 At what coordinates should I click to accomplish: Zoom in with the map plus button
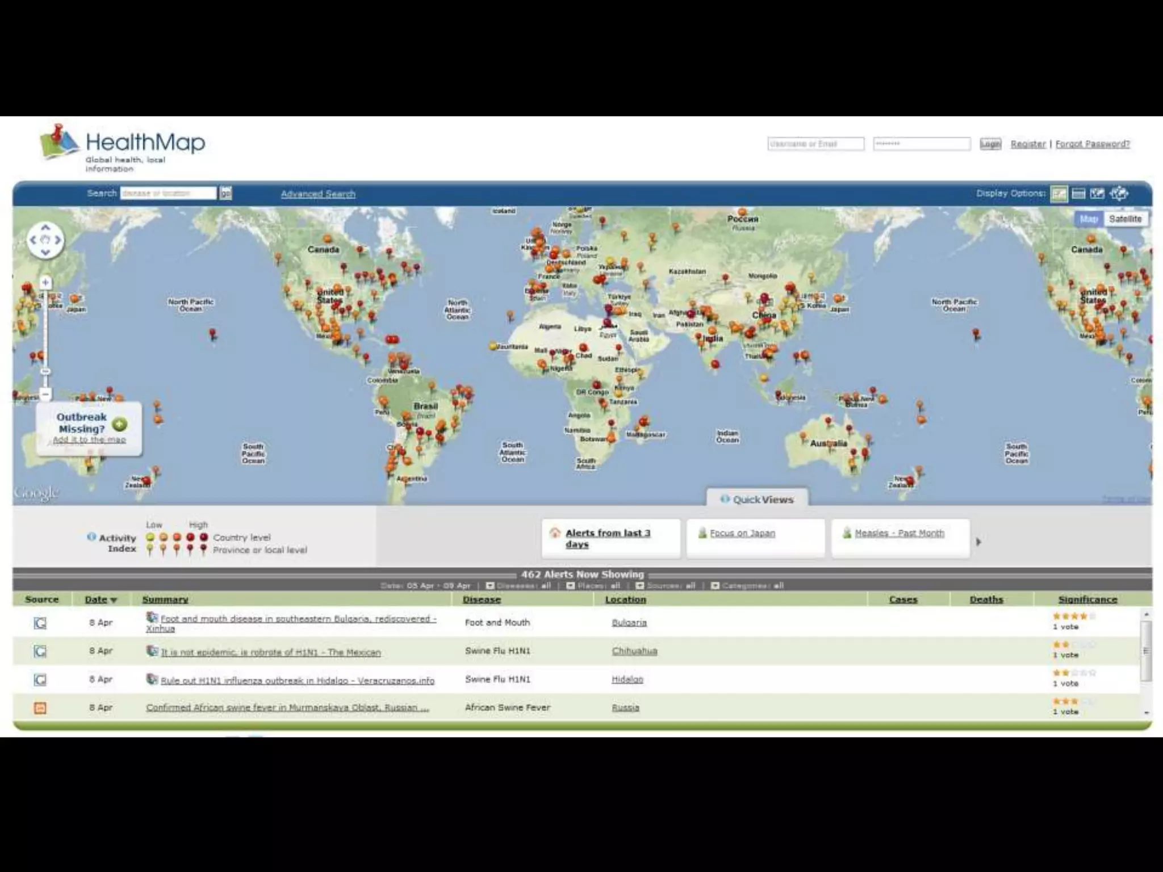(45, 282)
